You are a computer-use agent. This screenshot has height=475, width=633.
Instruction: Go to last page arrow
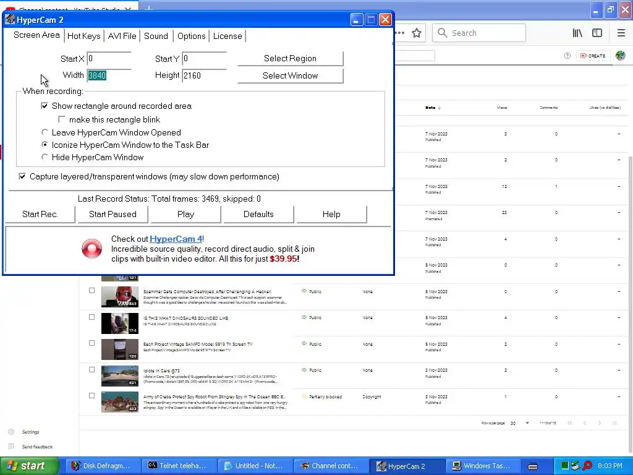(x=614, y=423)
